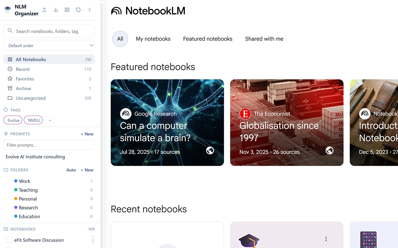398x248 pixels.
Task: Click the Archive box icon
Action: click(10, 88)
